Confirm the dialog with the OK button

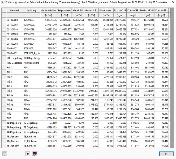pyautogui.click(x=166, y=154)
